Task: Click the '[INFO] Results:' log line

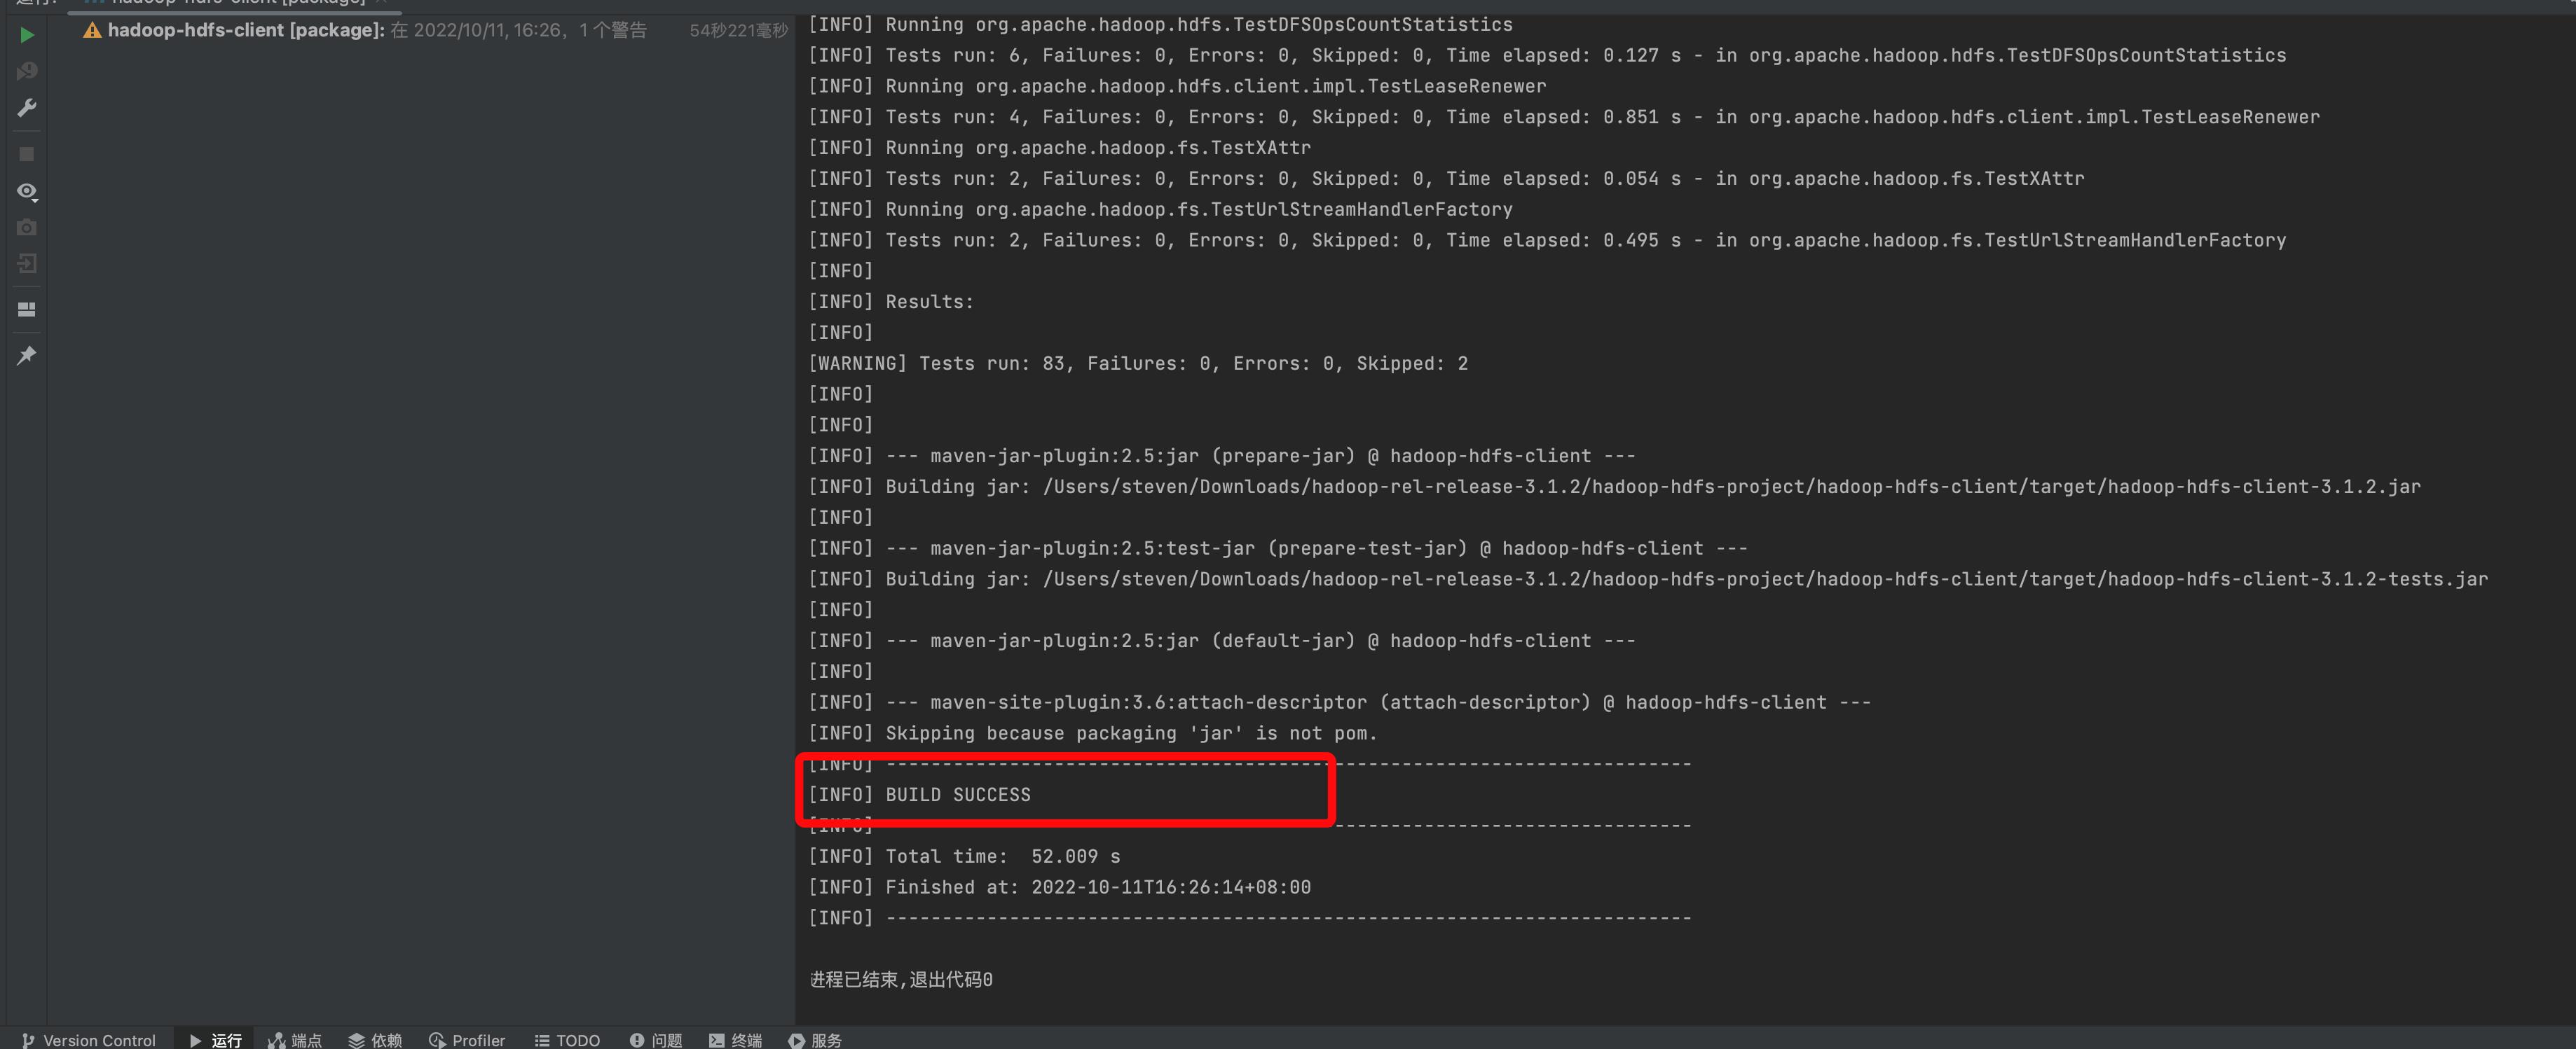Action: coord(891,302)
